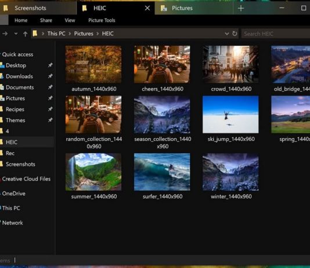The height and width of the screenshot is (268, 310).
Task: Click the winter_1440x960 file name
Action: click(x=231, y=197)
